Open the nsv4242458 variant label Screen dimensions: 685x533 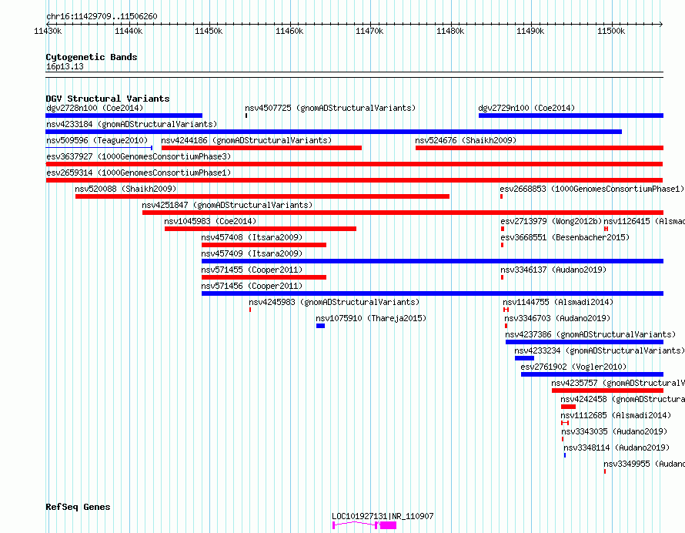coord(623,399)
